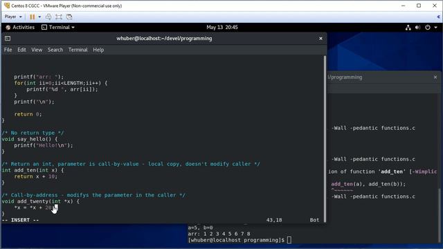Click the background terminal's scrollbar
This screenshot has height=249, width=443.
click(x=439, y=216)
